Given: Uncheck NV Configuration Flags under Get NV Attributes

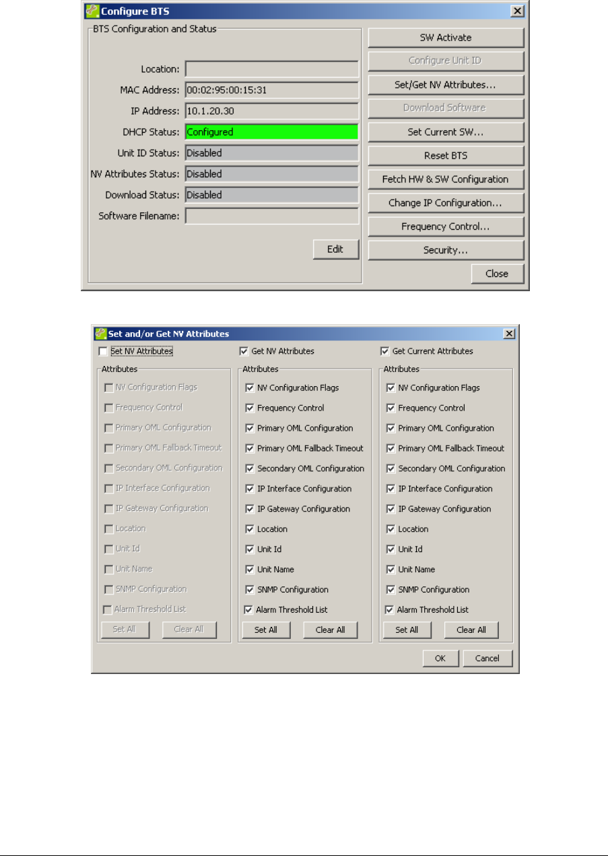Looking at the screenshot, I should 250,388.
